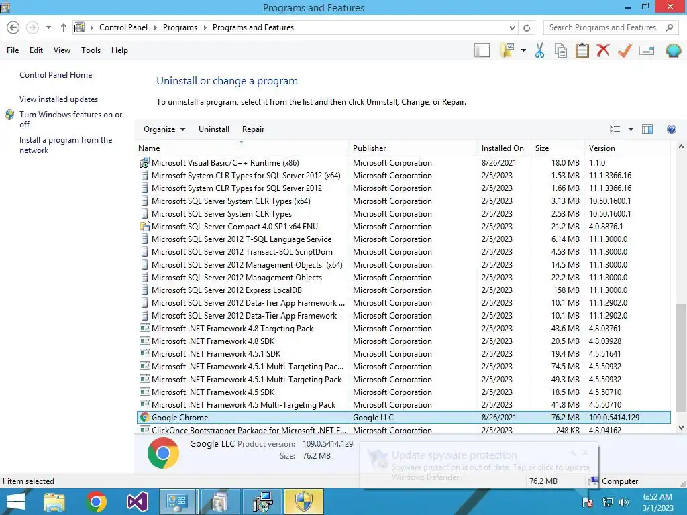
Task: Sort by the Publisher column header
Action: 413,148
